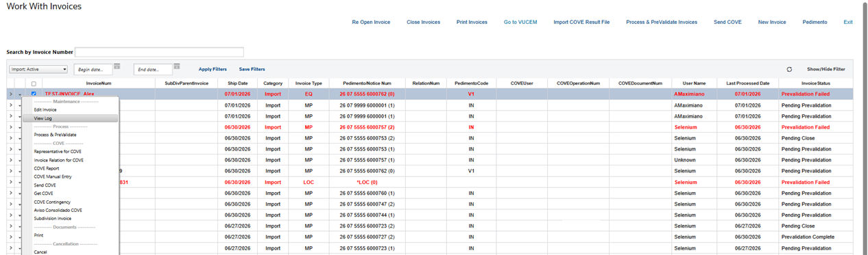Sort by the InvoiceStatus column header
The height and width of the screenshot is (255, 868).
pyautogui.click(x=815, y=83)
